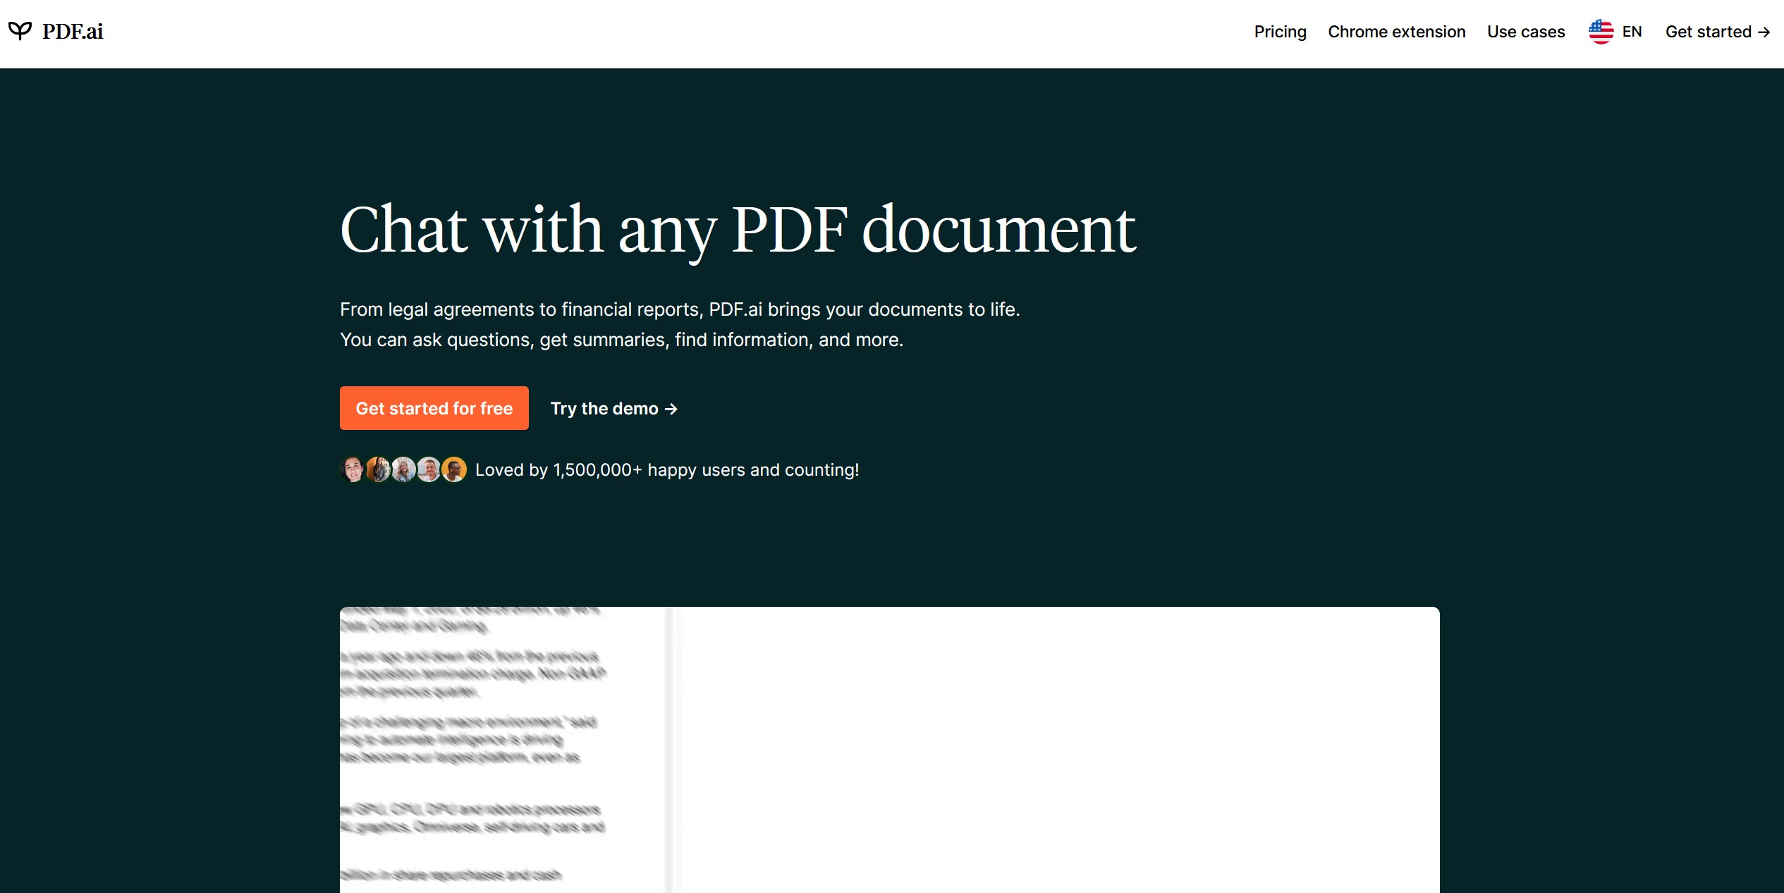Screen dimensions: 1784x893
Task: Click the second user avatar icon
Action: (377, 469)
